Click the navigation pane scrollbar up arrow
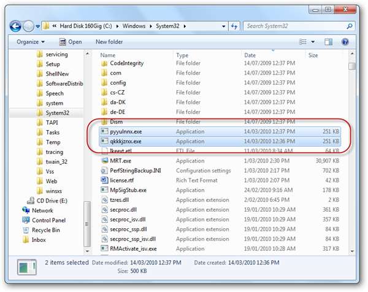Viewport: 368px width, 292px height. click(x=87, y=54)
